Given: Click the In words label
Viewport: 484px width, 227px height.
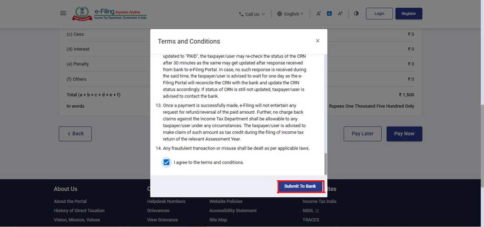Looking at the screenshot, I should click(75, 107).
